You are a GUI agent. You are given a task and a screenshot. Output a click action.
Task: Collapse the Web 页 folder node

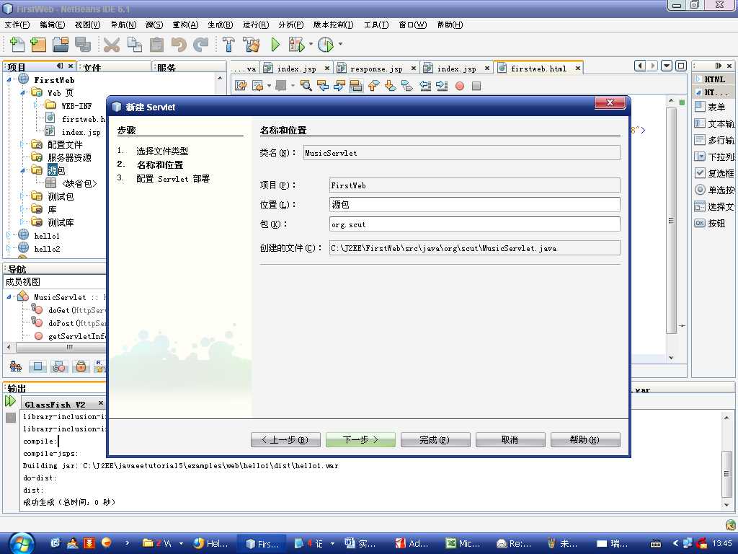pyautogui.click(x=22, y=93)
